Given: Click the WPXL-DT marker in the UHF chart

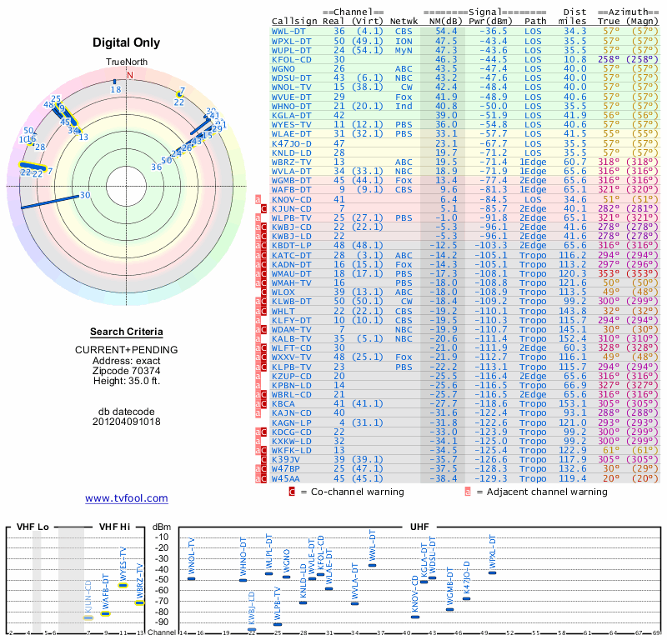Looking at the screenshot, I should (x=492, y=572).
